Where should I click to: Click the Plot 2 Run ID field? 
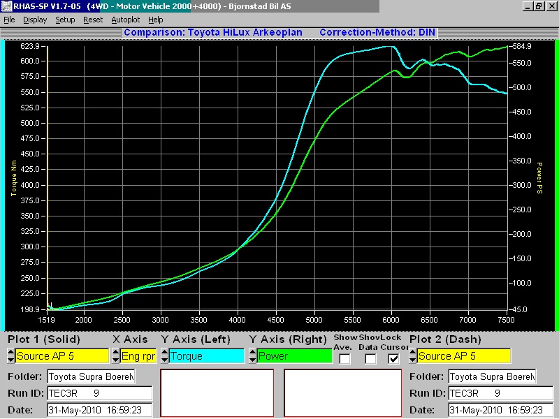pyautogui.click(x=492, y=393)
